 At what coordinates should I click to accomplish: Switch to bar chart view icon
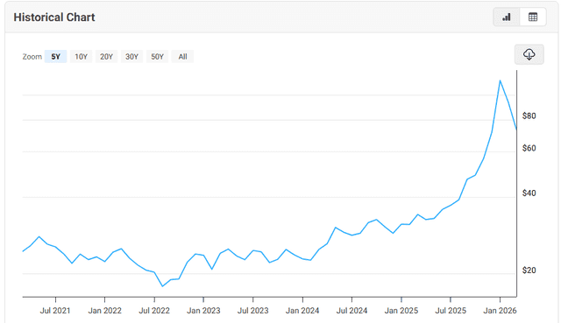pos(507,18)
